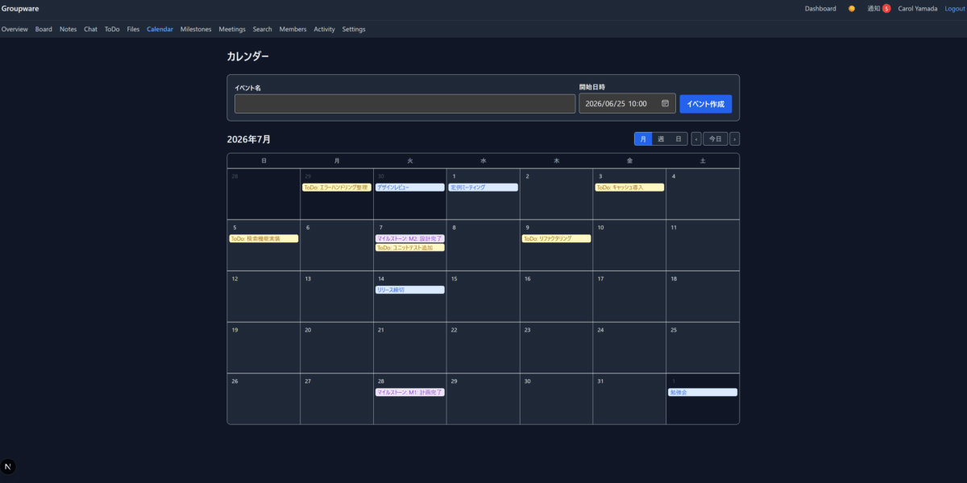Open the 定例ミーティング event
Viewport: 967px width, 483px height.
483,188
